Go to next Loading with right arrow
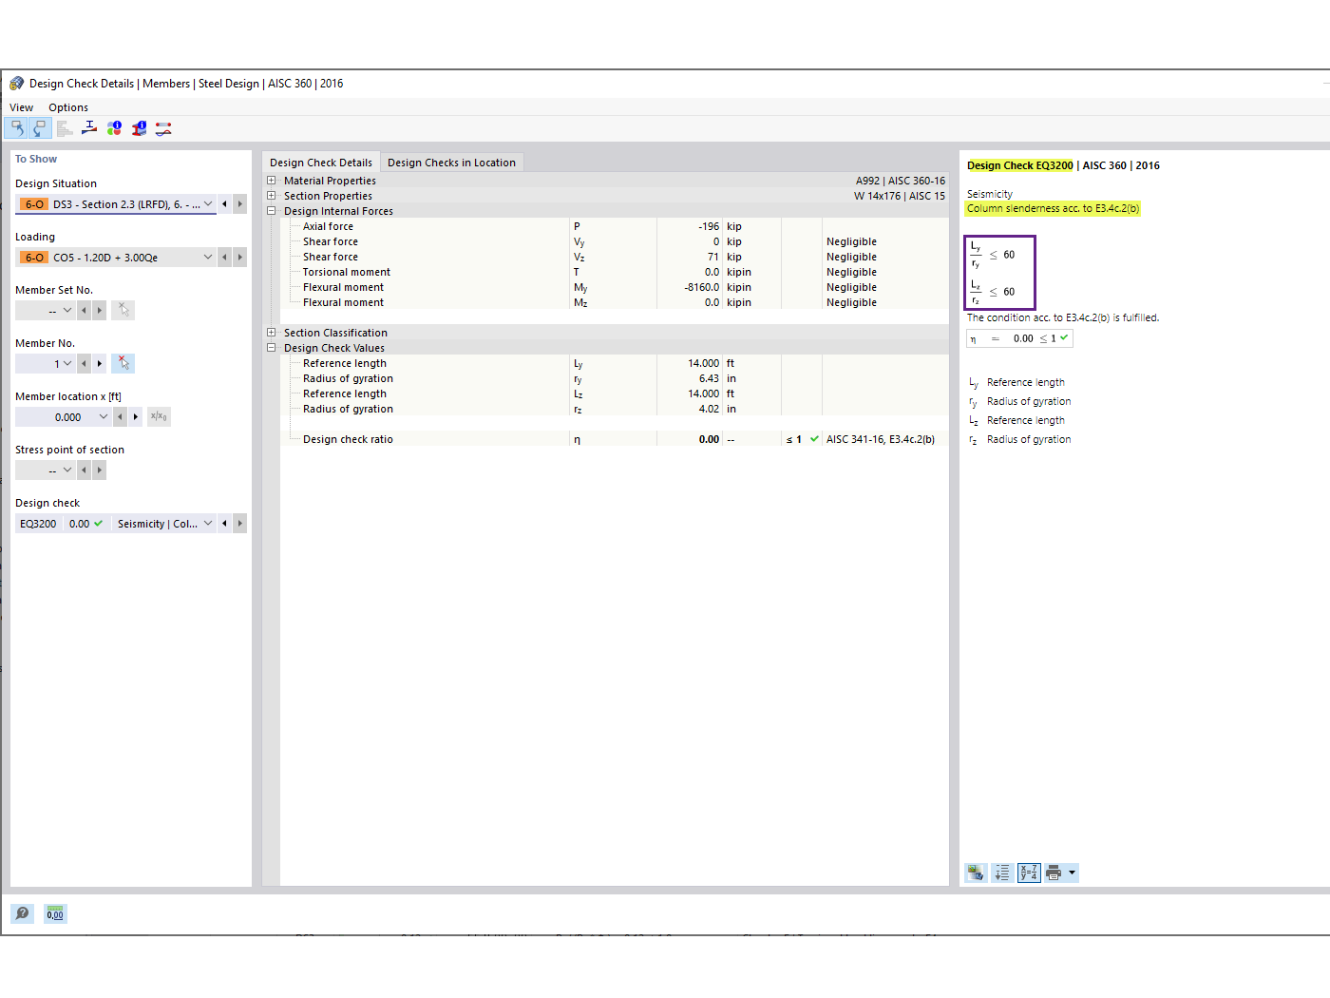This screenshot has height=998, width=1330. [x=240, y=258]
